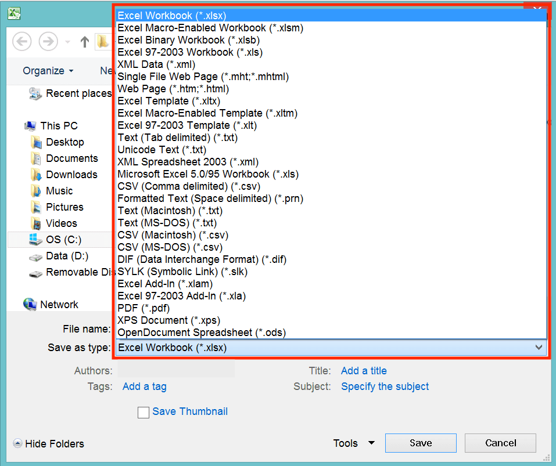Click the Videos folder icon
The image size is (556, 466).
pyautogui.click(x=36, y=224)
